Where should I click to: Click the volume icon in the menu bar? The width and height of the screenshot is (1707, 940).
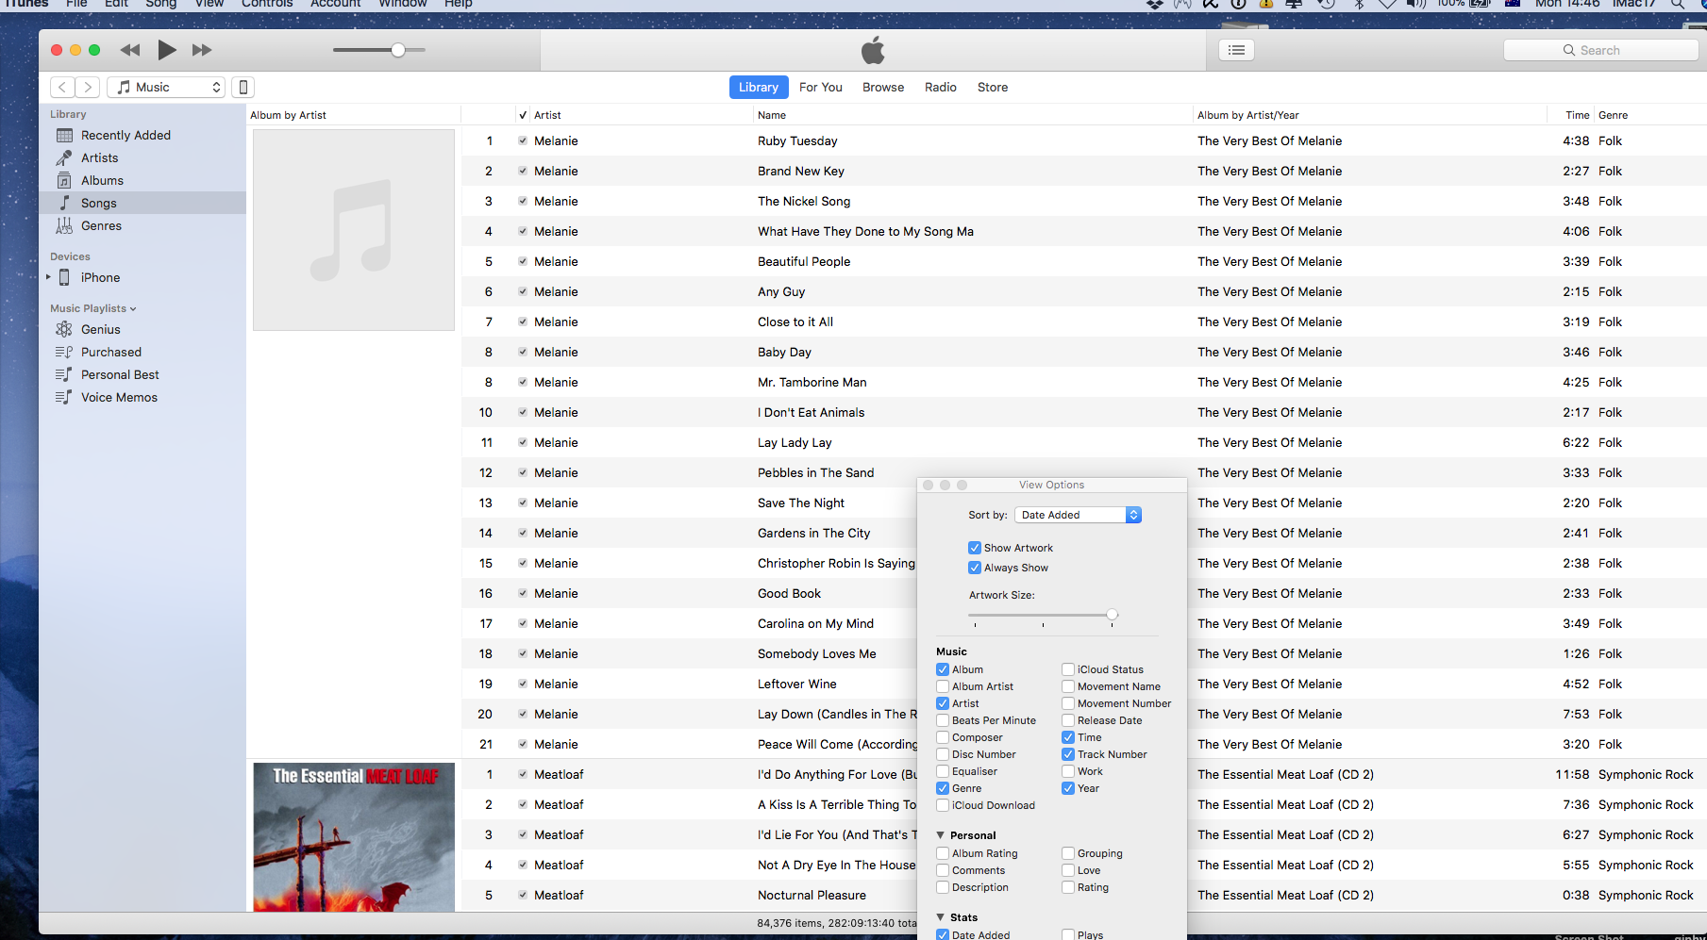1416,4
